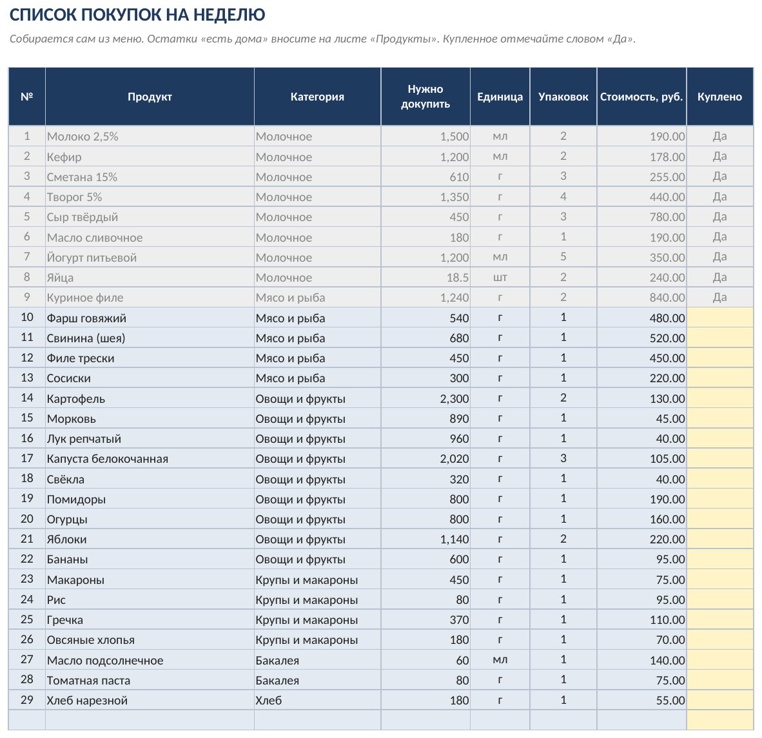Select the «Стоимость, руб.» header
The height and width of the screenshot is (738, 762).
[641, 97]
